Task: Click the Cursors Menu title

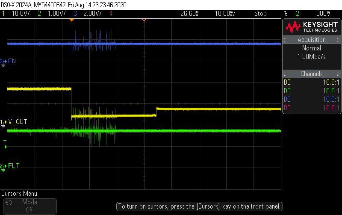Action: [19, 193]
